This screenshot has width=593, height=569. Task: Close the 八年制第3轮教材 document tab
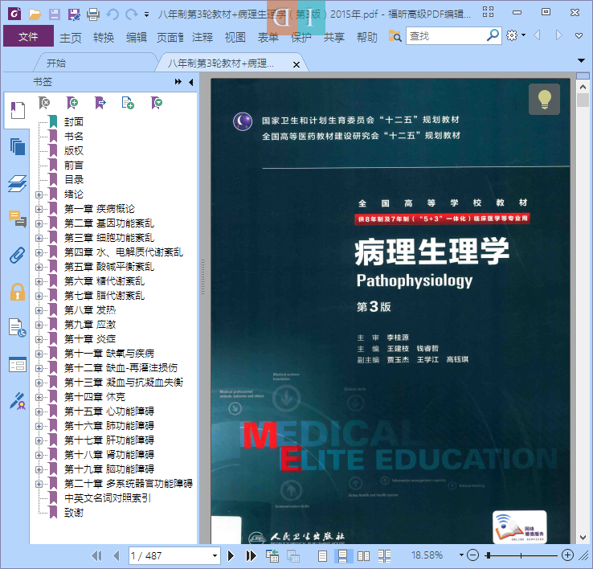click(x=296, y=64)
